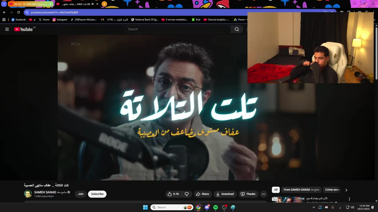378x212 pixels.
Task: Open more actions three-dot menu
Action: 263,194
